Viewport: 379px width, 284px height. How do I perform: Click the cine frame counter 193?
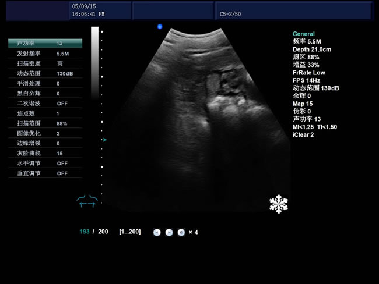pyautogui.click(x=85, y=232)
